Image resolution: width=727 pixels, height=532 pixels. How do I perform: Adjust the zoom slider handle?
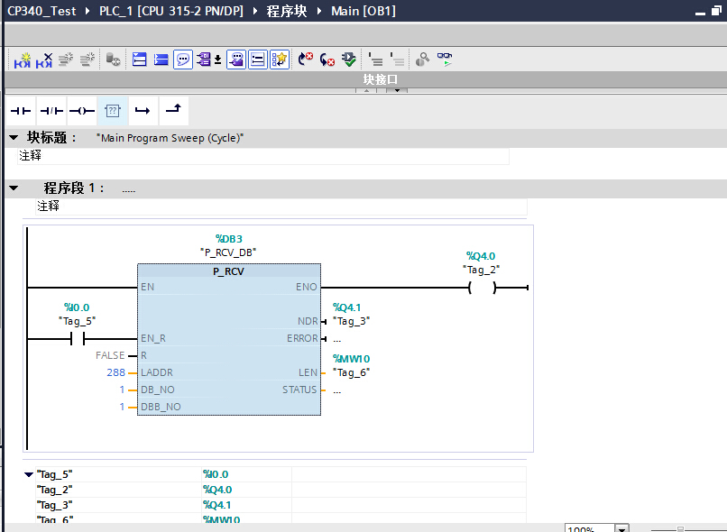coord(680,528)
